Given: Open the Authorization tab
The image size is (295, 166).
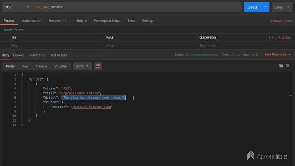Looking at the screenshot, I should point(32,21).
